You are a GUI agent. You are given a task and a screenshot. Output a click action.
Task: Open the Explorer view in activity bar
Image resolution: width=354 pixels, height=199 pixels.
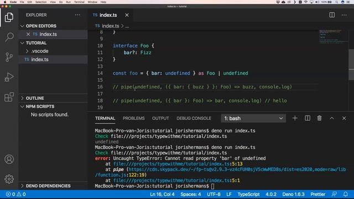point(9,17)
